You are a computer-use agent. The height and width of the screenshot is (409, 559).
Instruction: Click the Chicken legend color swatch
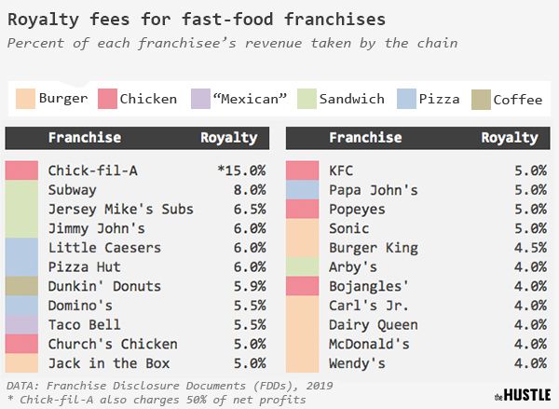coord(107,99)
